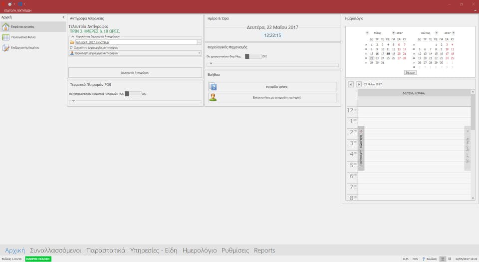This screenshot has width=479, height=262.
Task: Switch to the Παραστατικά tab
Action: 106,251
